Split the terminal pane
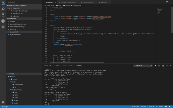 tap(159, 66)
